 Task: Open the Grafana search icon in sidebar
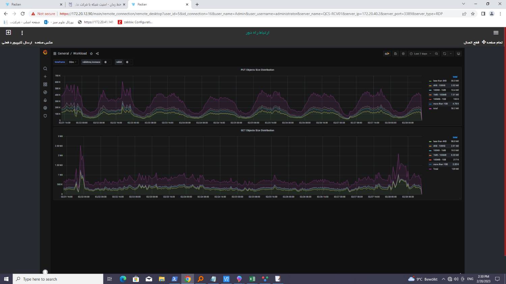click(x=45, y=69)
